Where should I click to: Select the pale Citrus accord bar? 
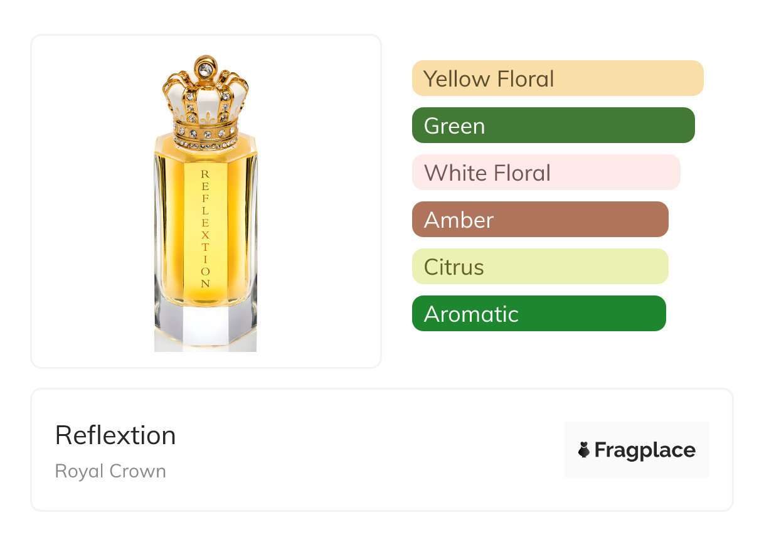pyautogui.click(x=539, y=267)
